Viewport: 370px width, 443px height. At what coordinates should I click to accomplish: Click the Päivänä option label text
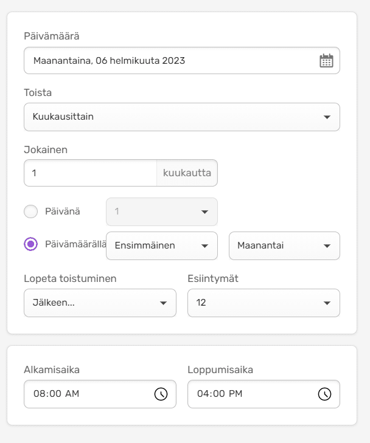pyautogui.click(x=63, y=211)
